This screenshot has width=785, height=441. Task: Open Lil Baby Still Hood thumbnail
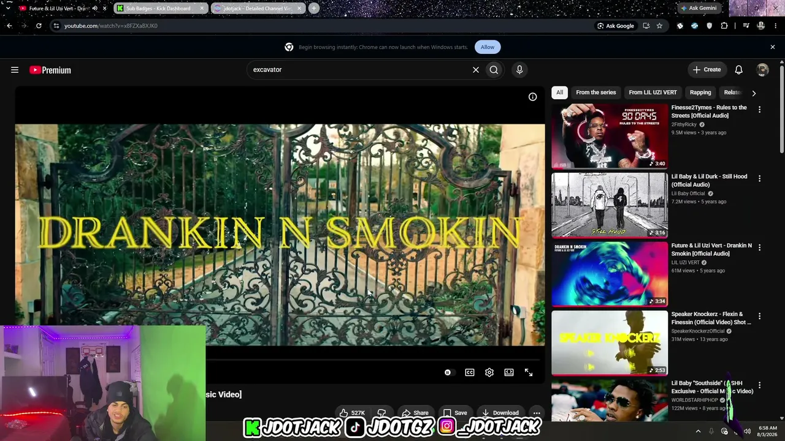pyautogui.click(x=610, y=205)
